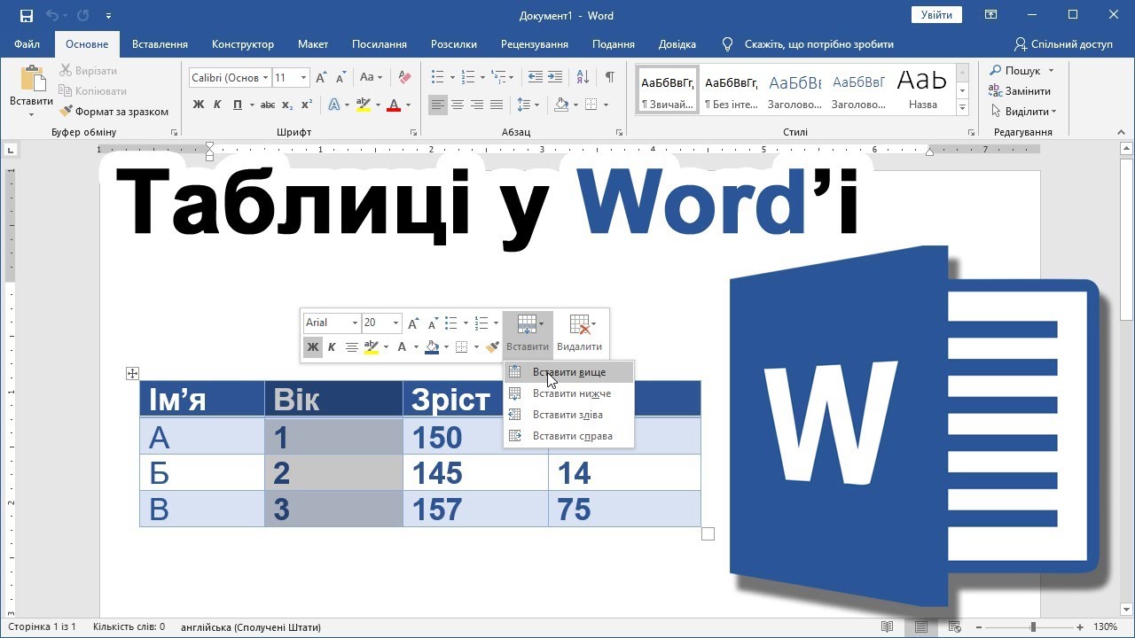Click the Sort icon in the Paragraph group

tap(583, 77)
